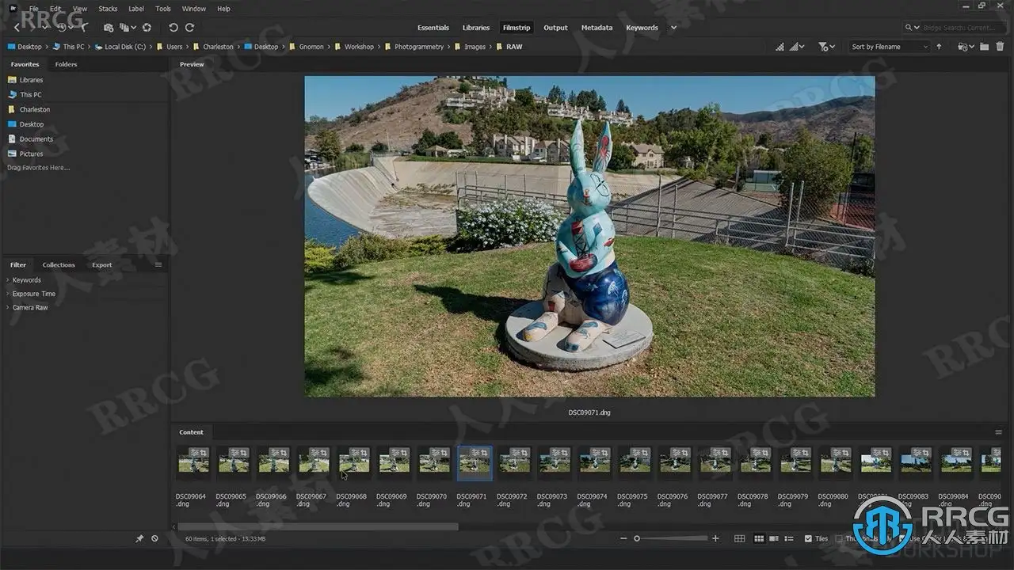The width and height of the screenshot is (1014, 570).
Task: Open the Collections panel tab
Action: [x=59, y=265]
